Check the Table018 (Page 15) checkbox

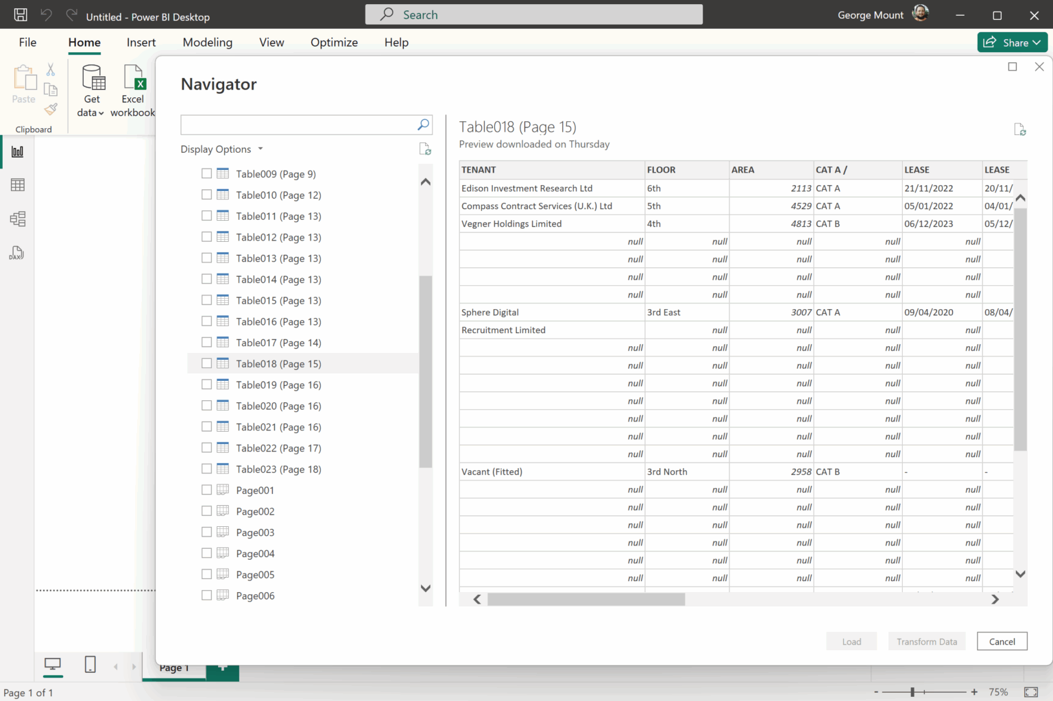[206, 363]
